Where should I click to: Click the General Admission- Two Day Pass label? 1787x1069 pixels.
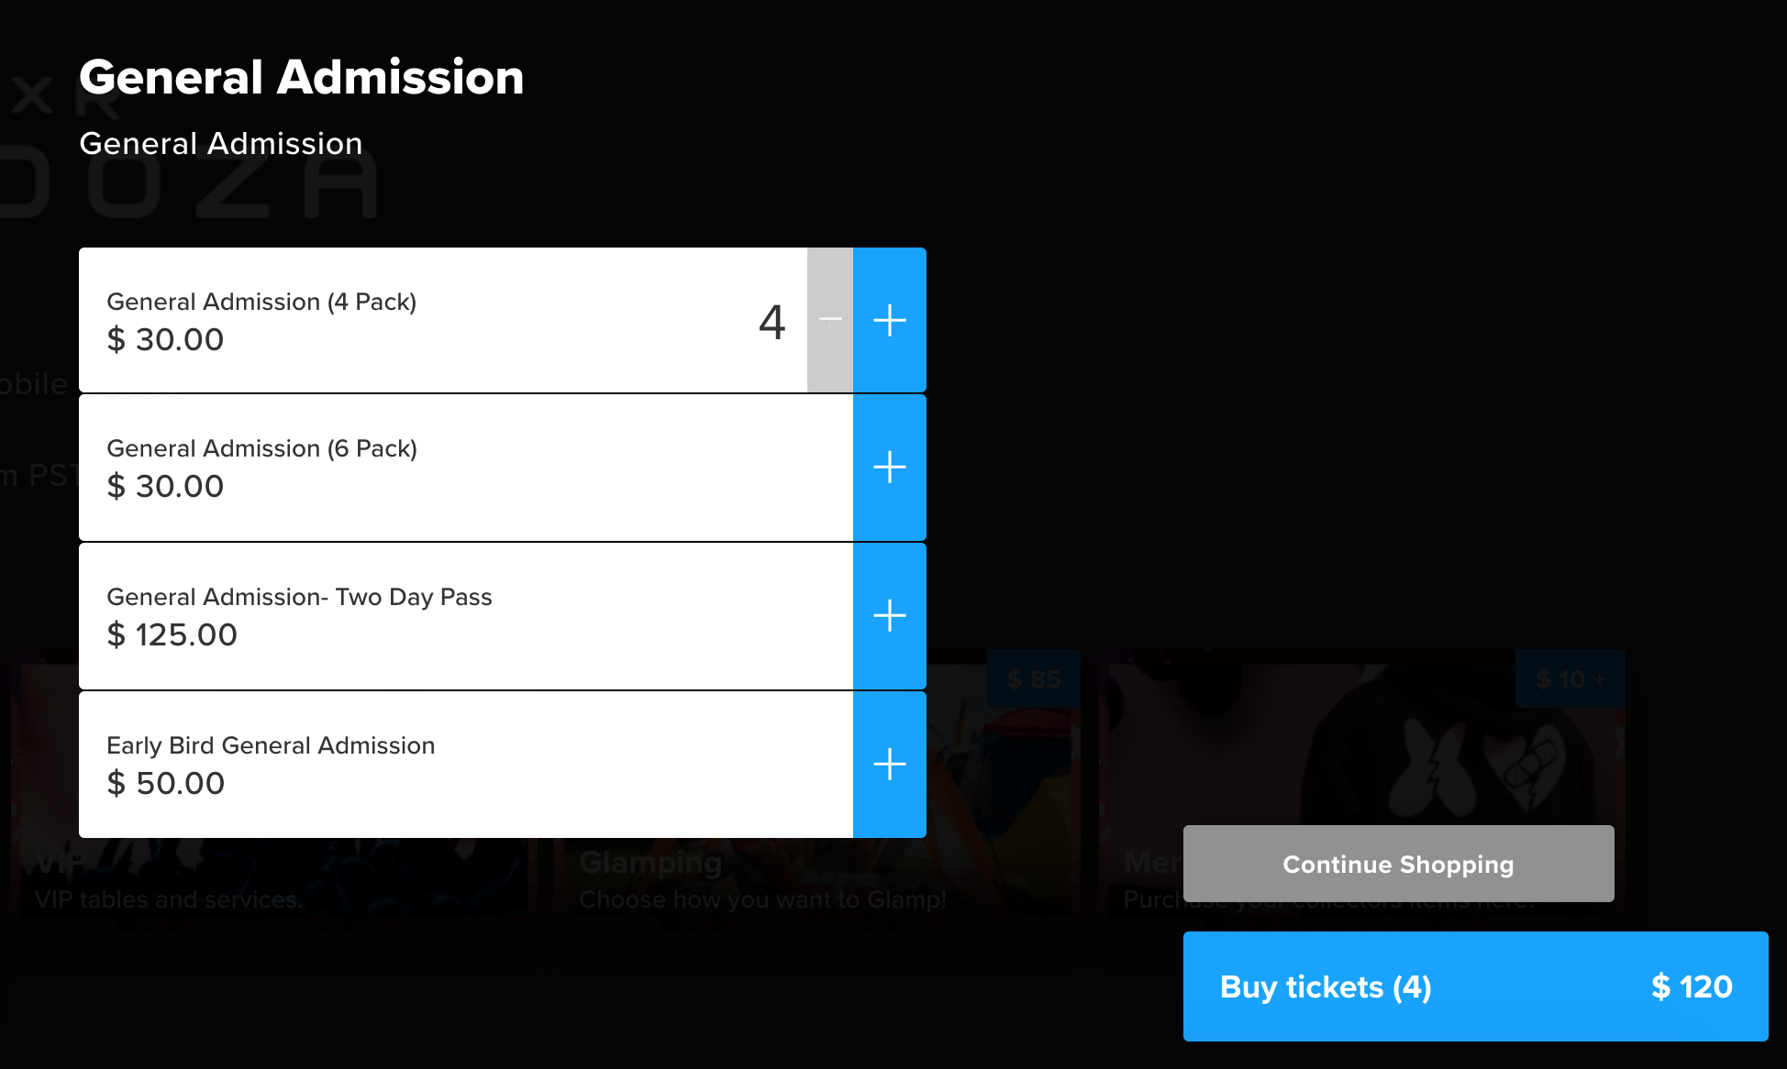tap(299, 597)
